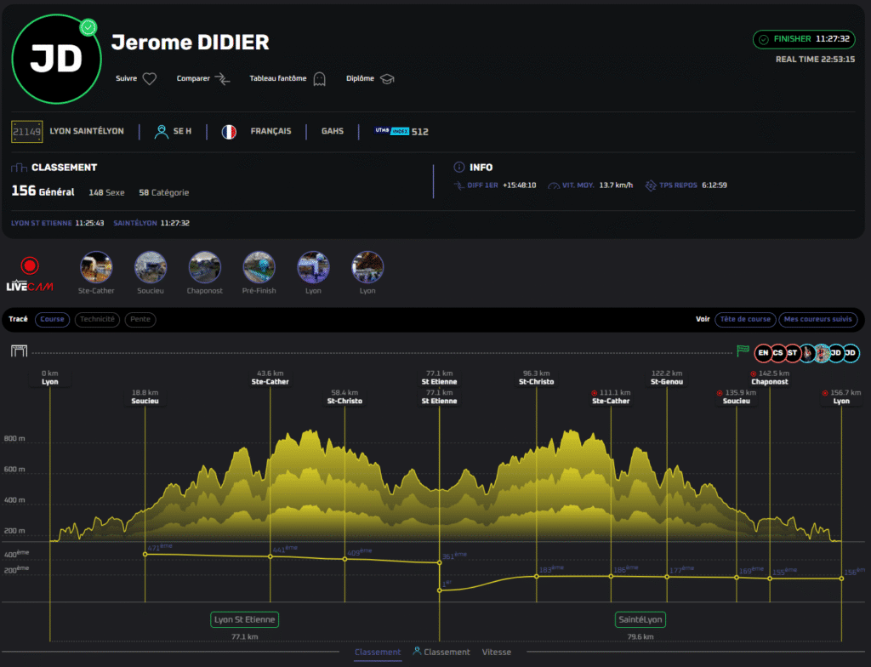
Task: Switch trace view to Pente
Action: tap(140, 320)
